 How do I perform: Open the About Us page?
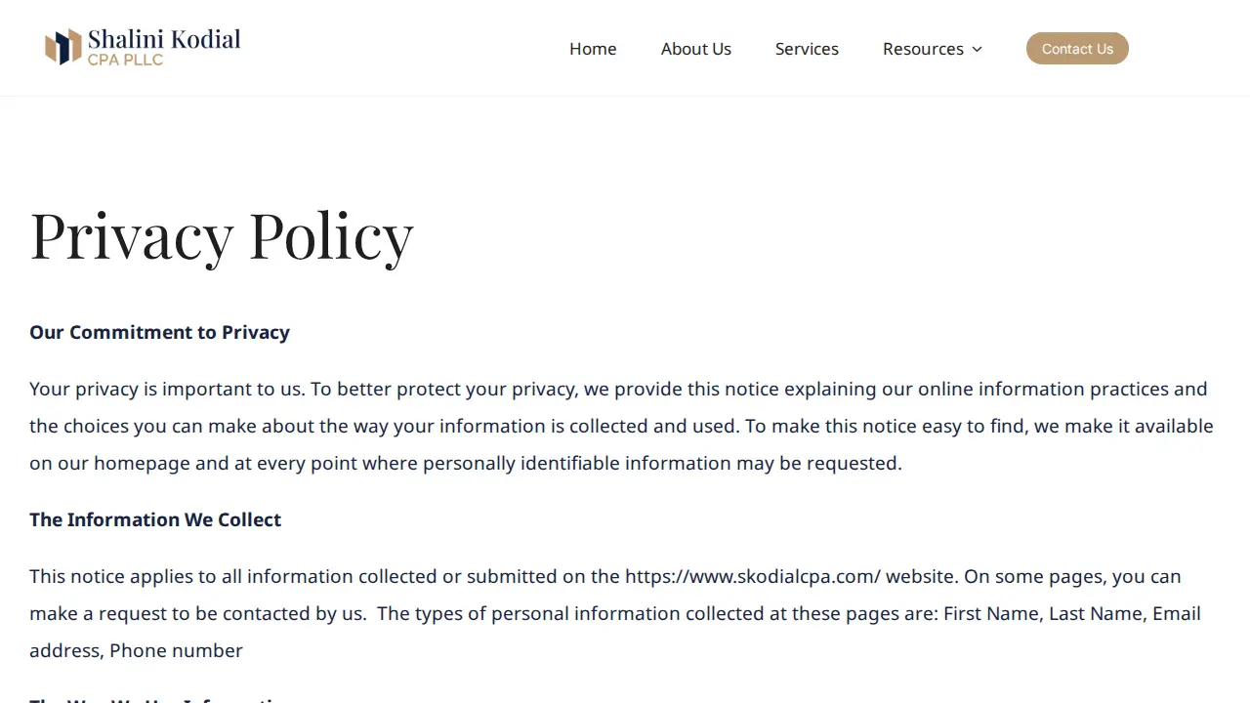click(x=696, y=49)
